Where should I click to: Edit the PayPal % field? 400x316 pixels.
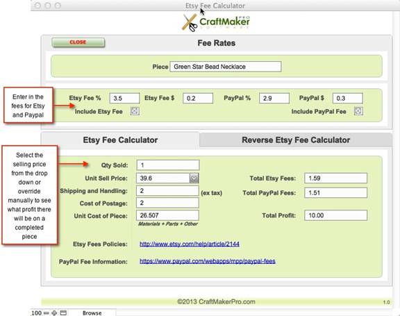(274, 98)
